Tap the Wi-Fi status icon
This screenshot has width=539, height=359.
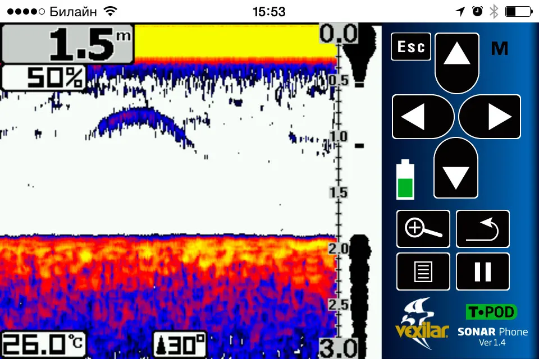pyautogui.click(x=111, y=11)
